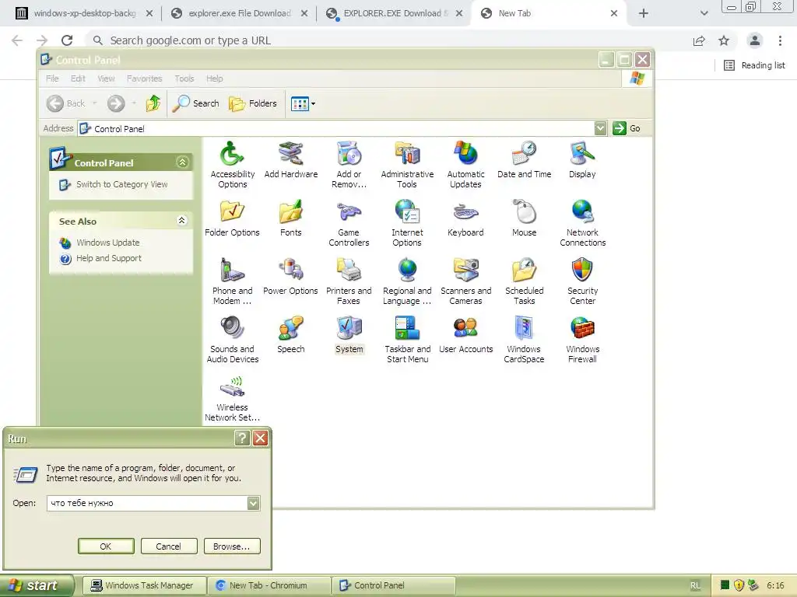The height and width of the screenshot is (597, 797).
Task: Open the Tools menu
Action: [184, 79]
